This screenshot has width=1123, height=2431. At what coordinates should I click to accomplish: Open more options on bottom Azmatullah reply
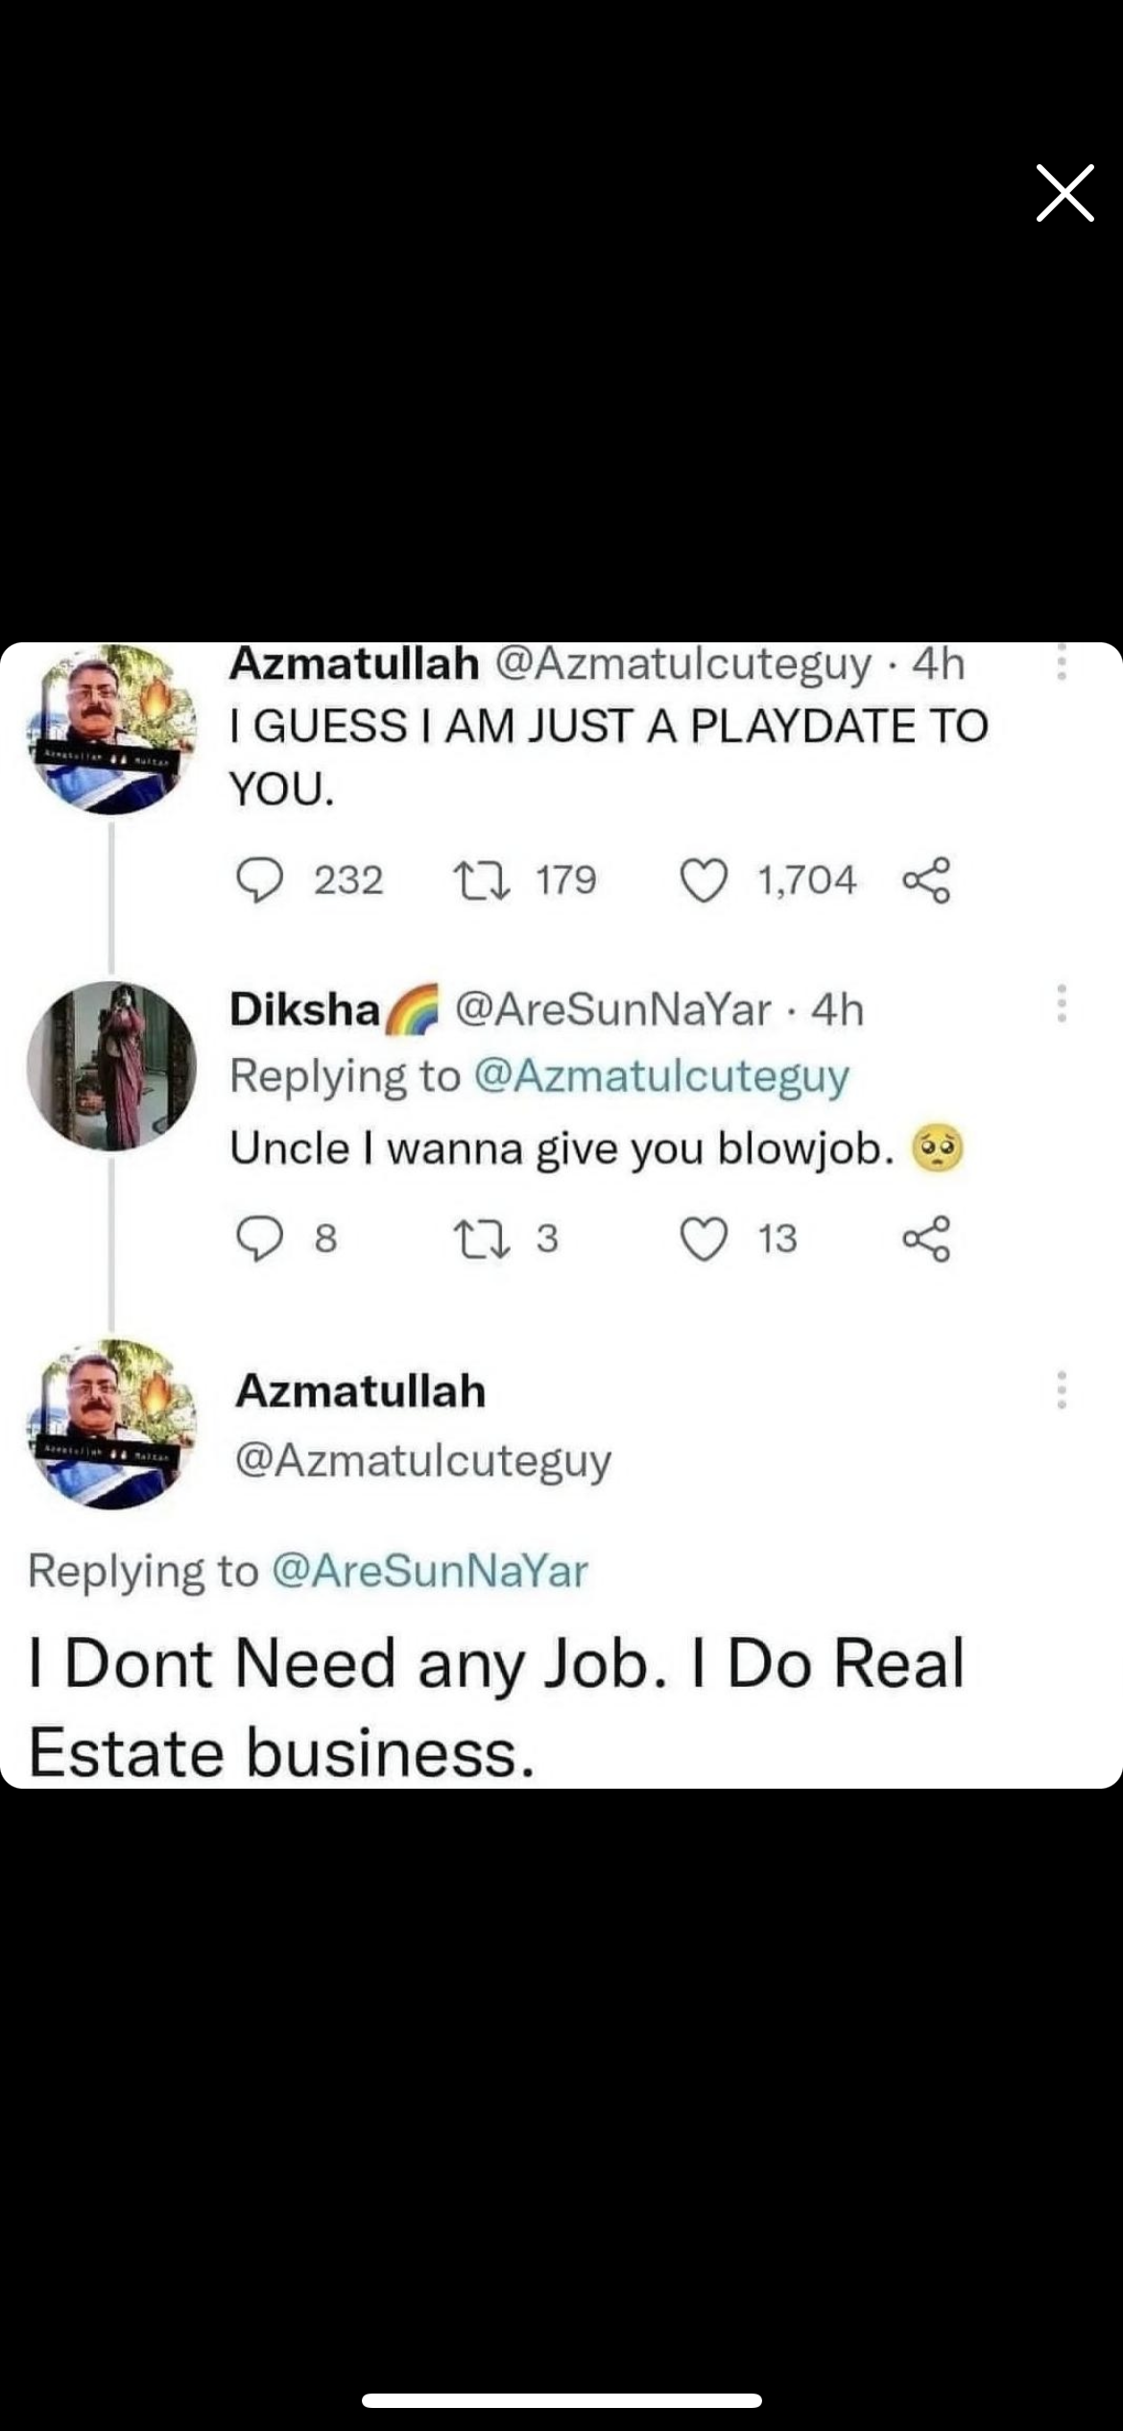click(1062, 1390)
